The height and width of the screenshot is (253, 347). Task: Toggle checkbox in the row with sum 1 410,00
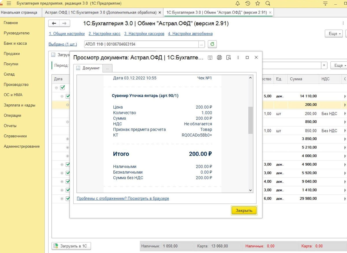[68, 190]
